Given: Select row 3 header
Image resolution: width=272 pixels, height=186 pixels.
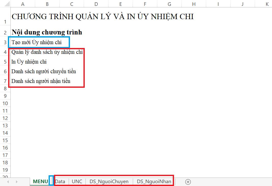Looking at the screenshot, I should click(x=5, y=42).
